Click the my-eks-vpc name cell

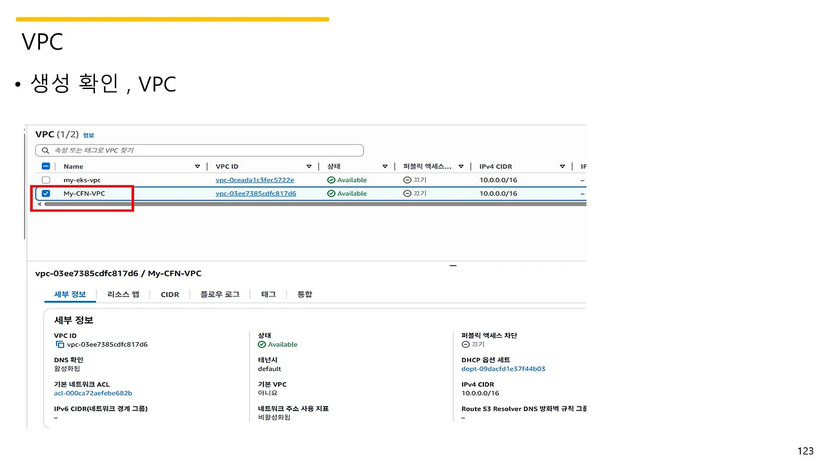click(x=82, y=180)
